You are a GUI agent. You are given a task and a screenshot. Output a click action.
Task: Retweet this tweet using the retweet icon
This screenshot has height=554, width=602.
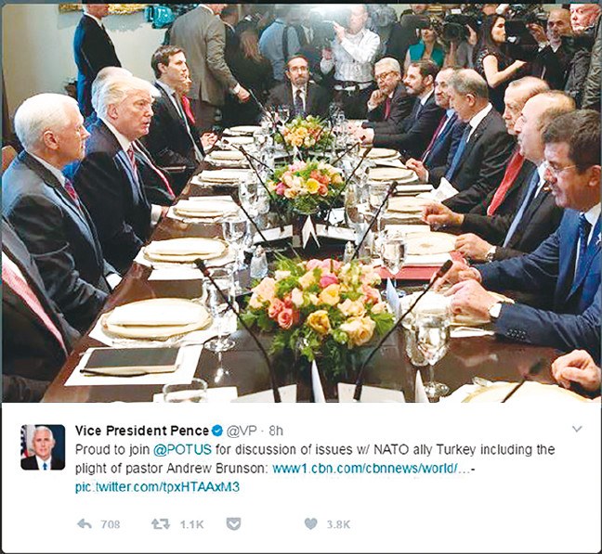(161, 523)
